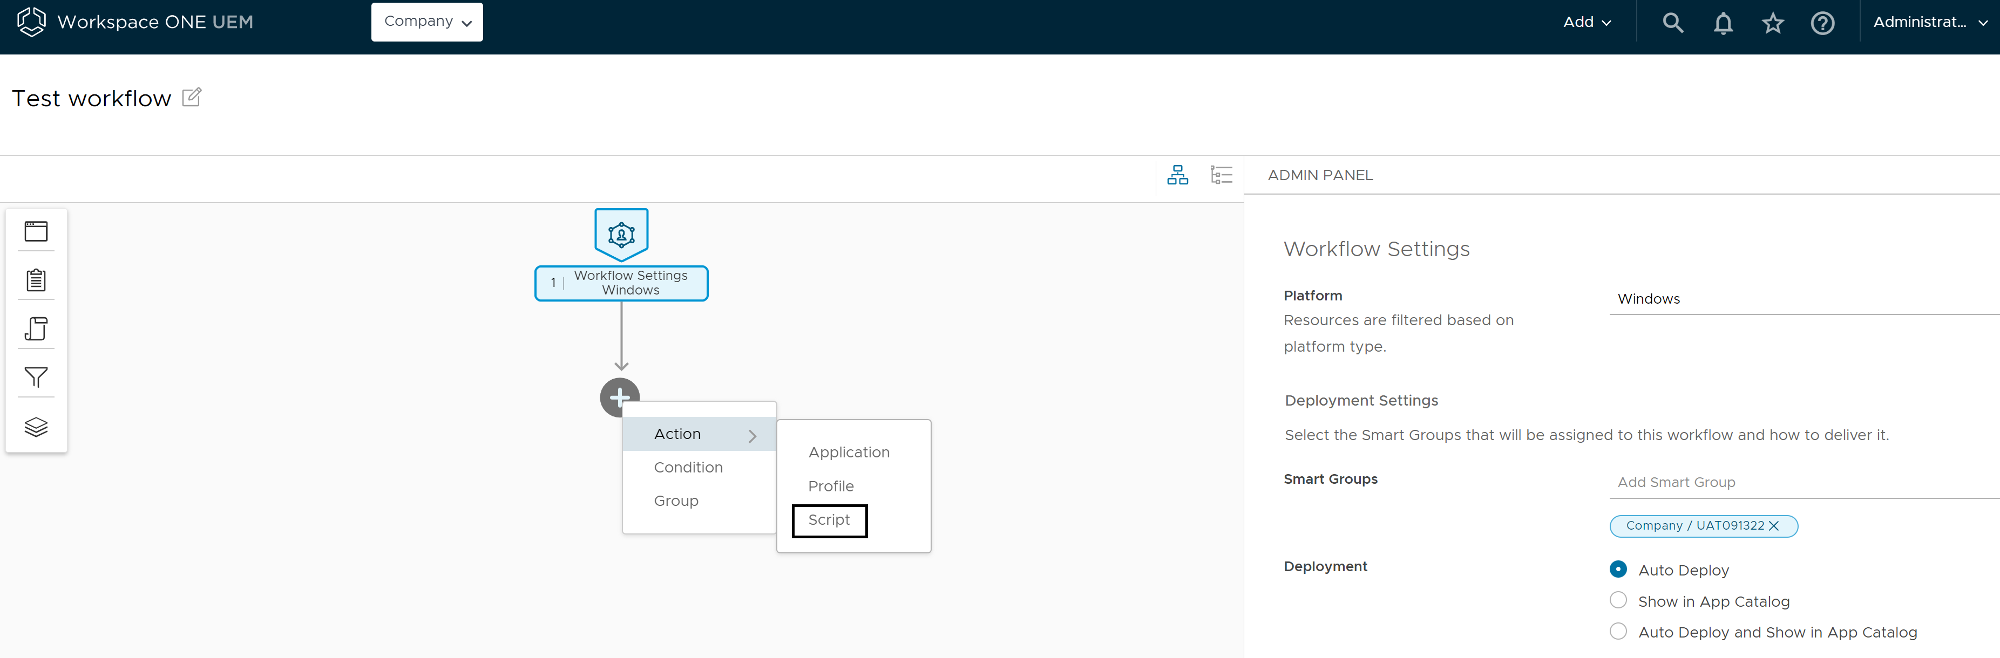The image size is (2000, 658).
Task: Select Script in the Action submenu
Action: coord(829,520)
